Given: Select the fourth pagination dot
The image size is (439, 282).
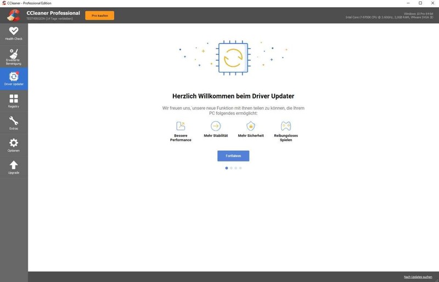Looking at the screenshot, I should click(240, 168).
